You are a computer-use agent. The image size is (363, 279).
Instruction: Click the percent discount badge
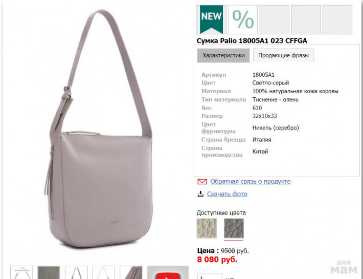point(243,19)
